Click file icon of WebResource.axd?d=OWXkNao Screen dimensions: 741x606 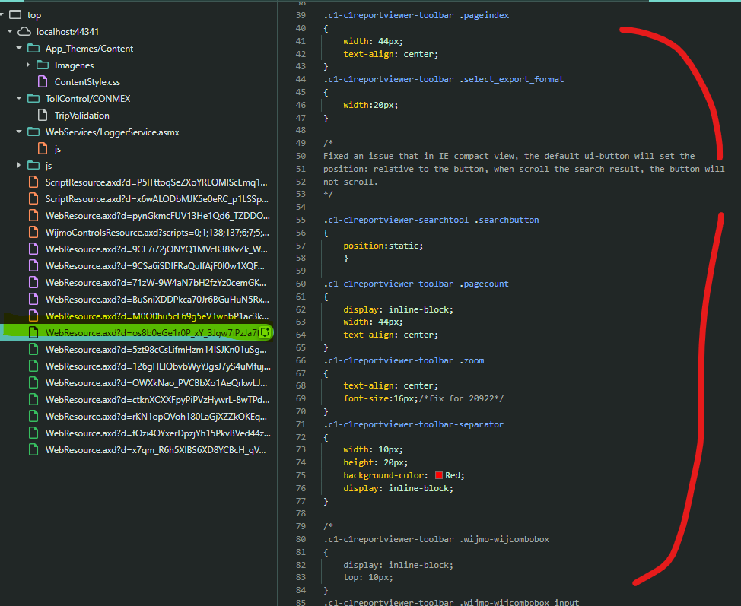[x=33, y=382]
